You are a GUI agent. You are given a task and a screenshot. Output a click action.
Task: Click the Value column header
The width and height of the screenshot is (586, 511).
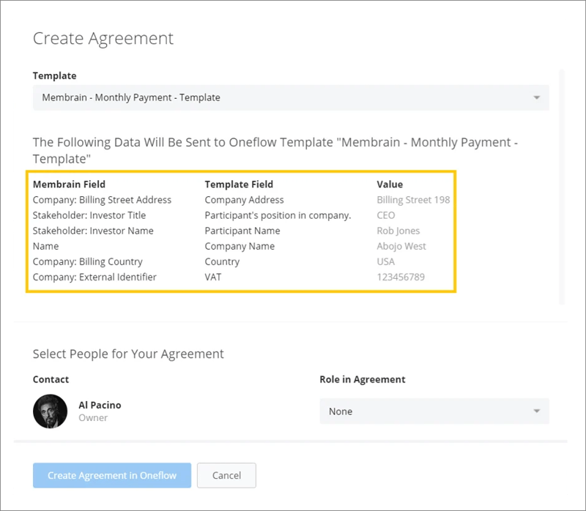click(390, 184)
